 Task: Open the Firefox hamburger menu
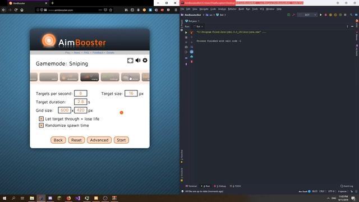click(x=176, y=10)
